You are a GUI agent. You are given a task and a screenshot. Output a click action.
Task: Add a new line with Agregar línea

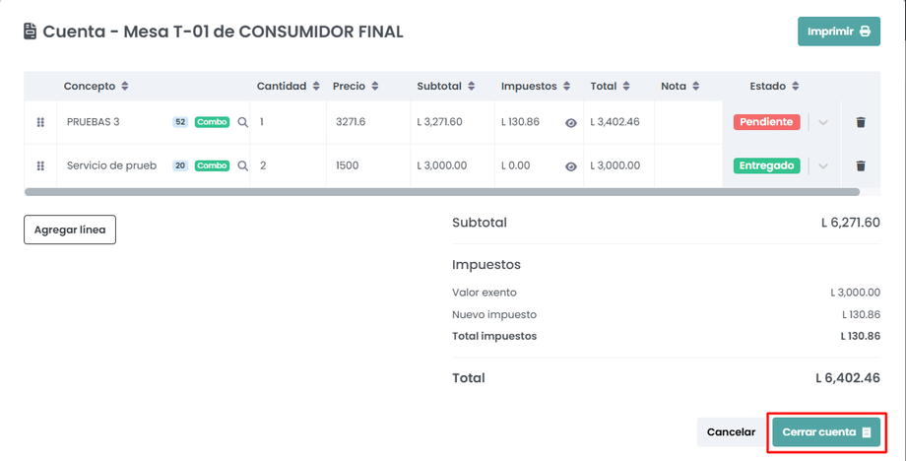pyautogui.click(x=70, y=230)
